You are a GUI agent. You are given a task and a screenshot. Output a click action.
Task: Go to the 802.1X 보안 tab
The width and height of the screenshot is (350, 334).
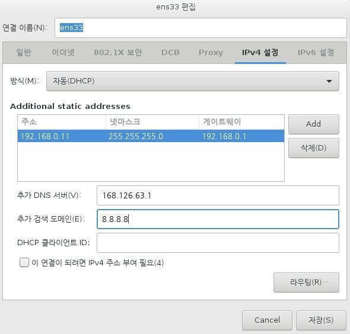pyautogui.click(x=118, y=53)
